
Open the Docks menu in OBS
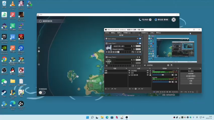pos(127,33)
